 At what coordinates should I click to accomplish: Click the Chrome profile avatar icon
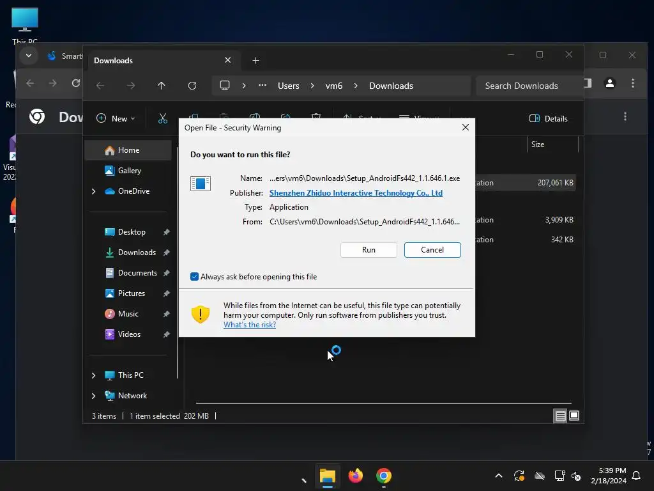tap(610, 83)
